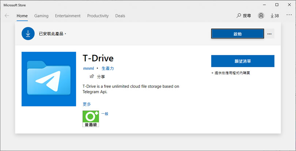Click the T-Drive app title

coord(98,58)
